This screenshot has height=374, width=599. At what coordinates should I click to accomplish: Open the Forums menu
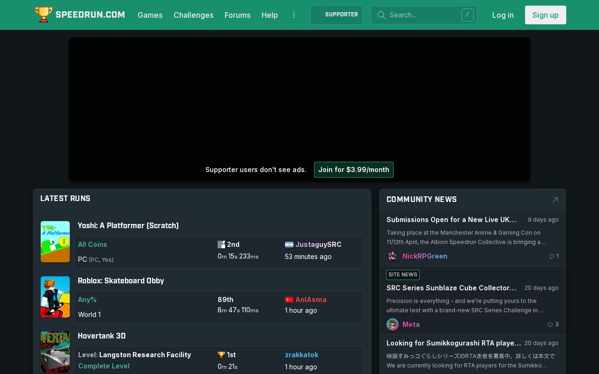click(x=237, y=15)
